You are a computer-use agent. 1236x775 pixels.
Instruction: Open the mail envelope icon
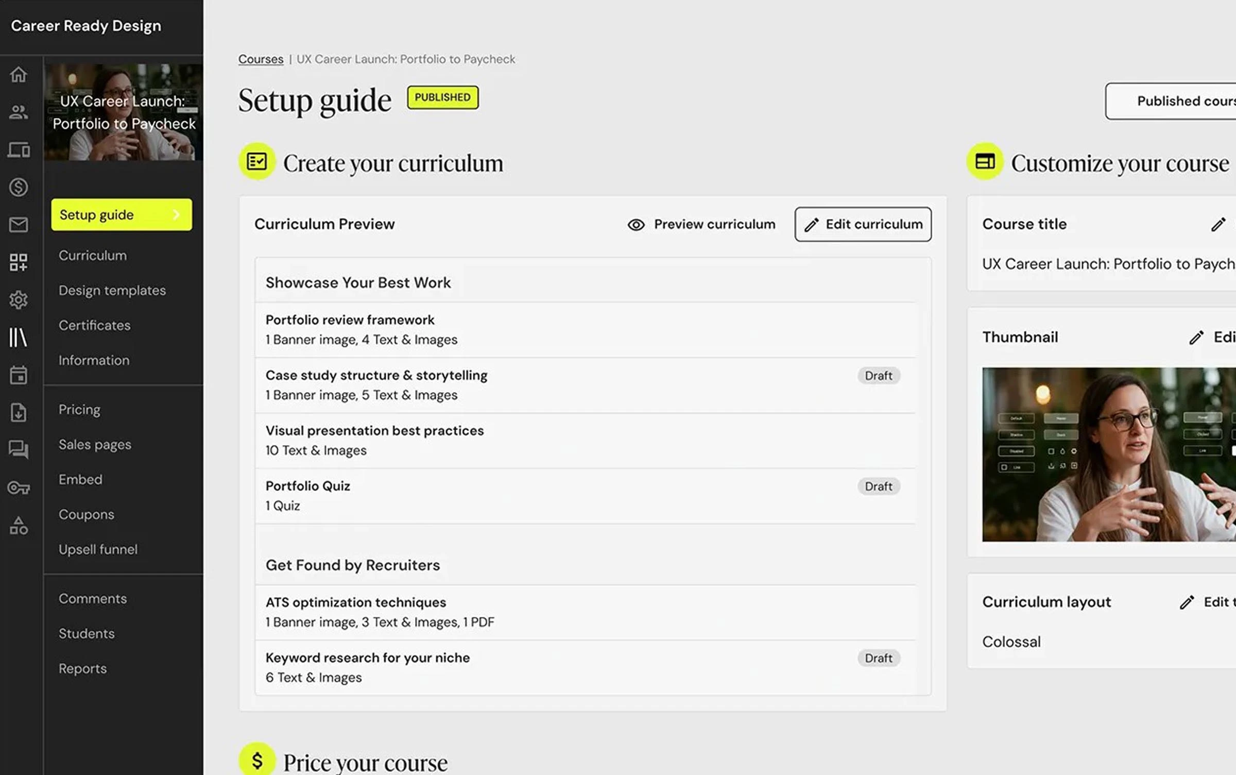[19, 225]
